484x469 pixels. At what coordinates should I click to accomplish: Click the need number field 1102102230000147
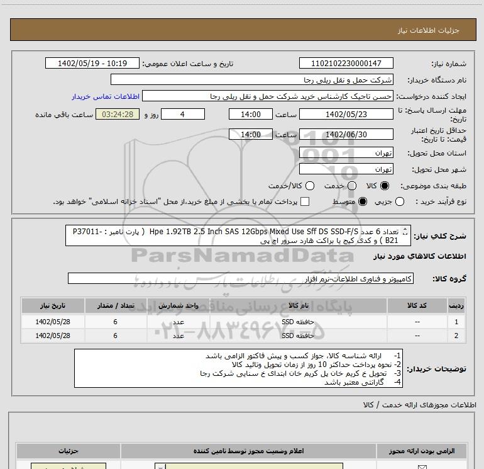point(346,63)
